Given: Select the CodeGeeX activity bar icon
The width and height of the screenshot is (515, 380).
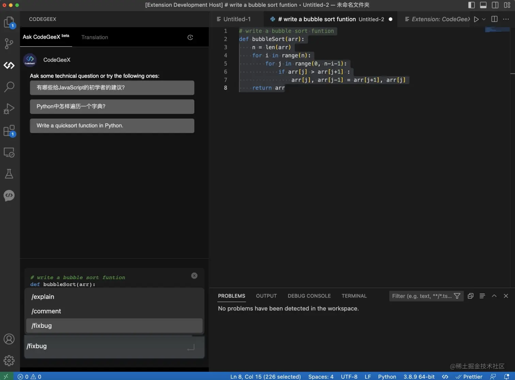Looking at the screenshot, I should tap(9, 65).
